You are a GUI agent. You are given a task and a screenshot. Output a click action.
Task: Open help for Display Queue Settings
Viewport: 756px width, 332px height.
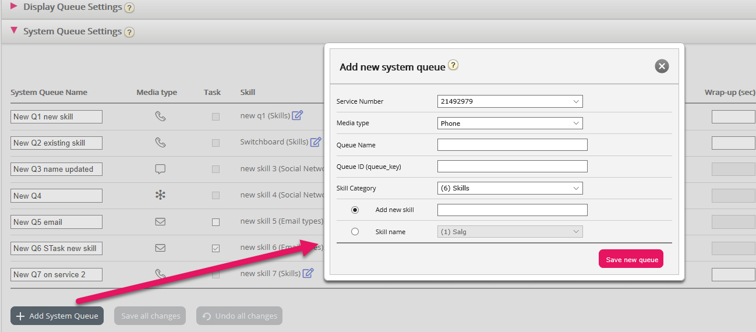(x=129, y=8)
